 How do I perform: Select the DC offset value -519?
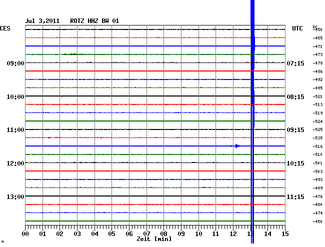pyautogui.click(x=317, y=113)
